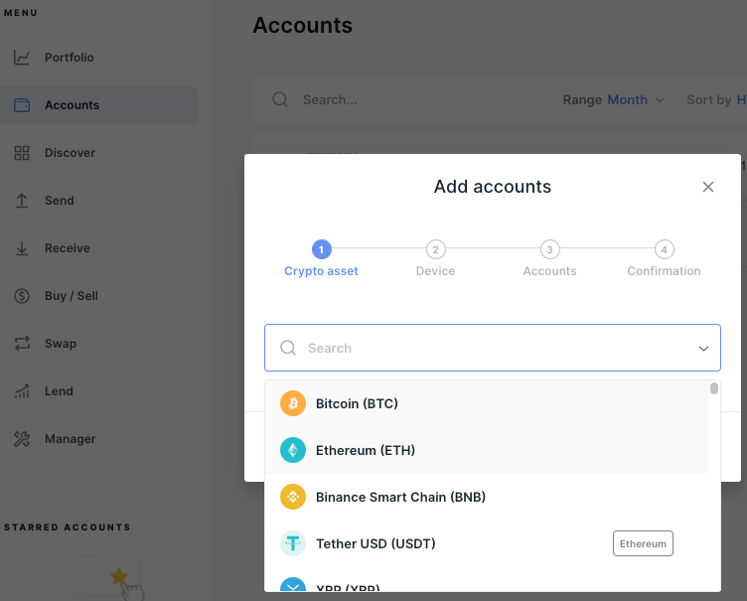Collapse the crypto asset dropdown chevron
This screenshot has width=747, height=601.
pos(703,349)
